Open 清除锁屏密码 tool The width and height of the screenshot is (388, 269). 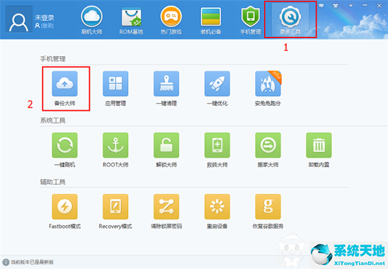click(166, 211)
